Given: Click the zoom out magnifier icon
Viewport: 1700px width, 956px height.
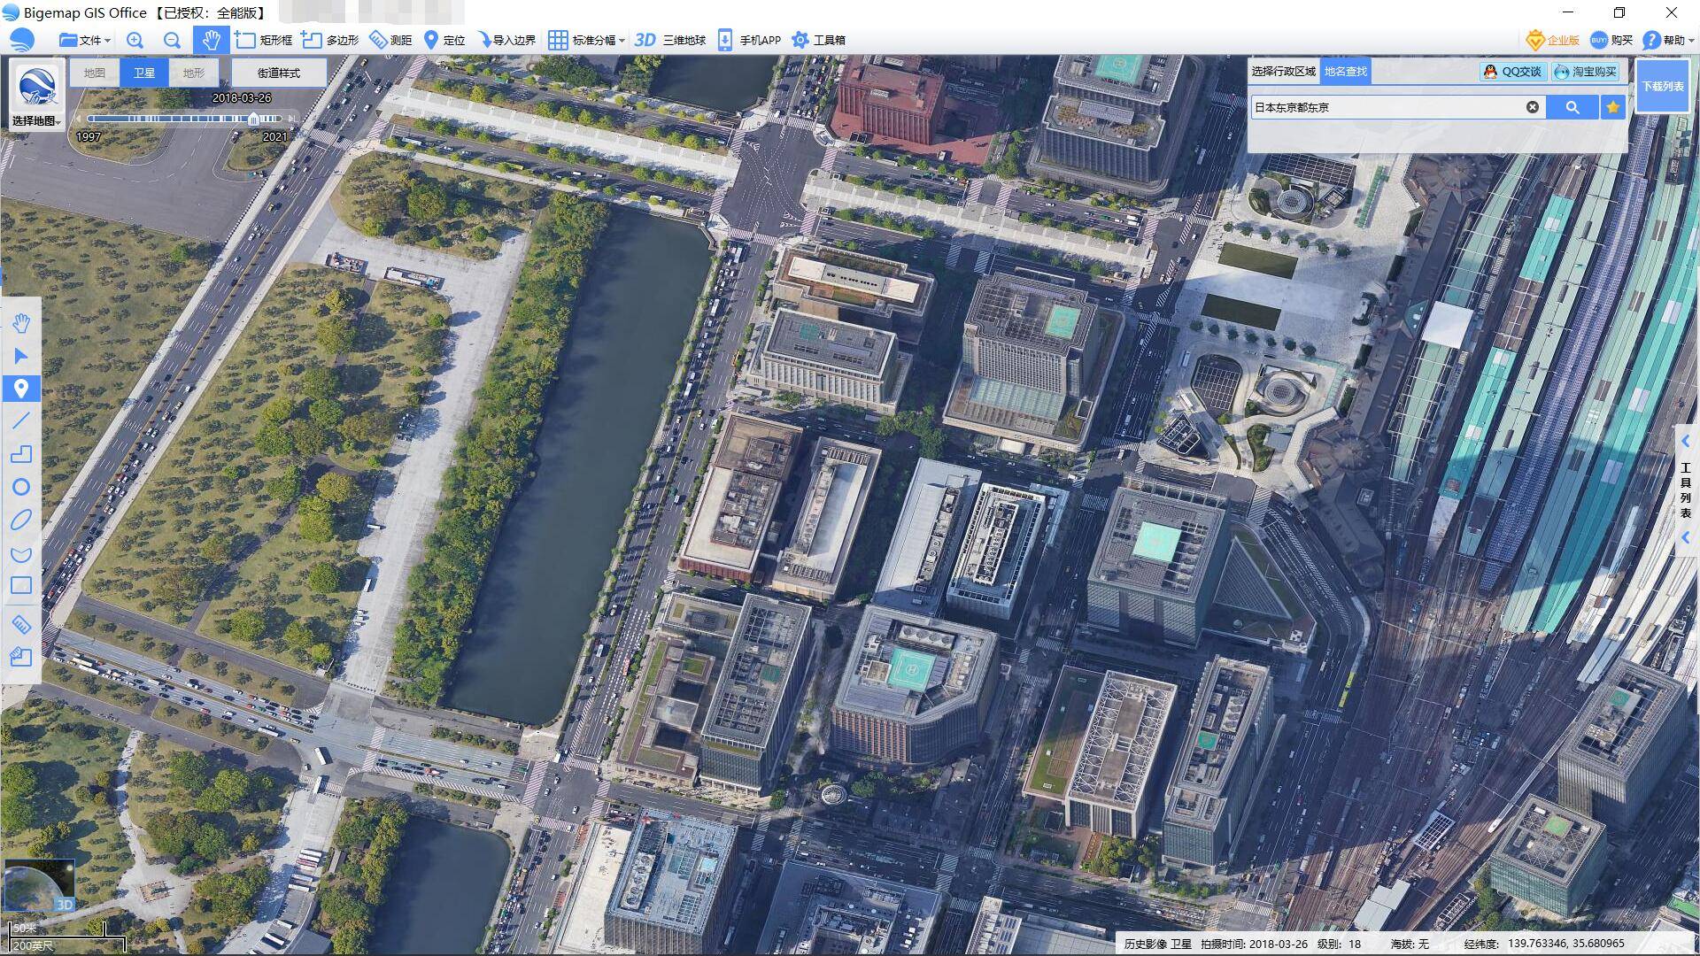Looking at the screenshot, I should click(x=172, y=40).
